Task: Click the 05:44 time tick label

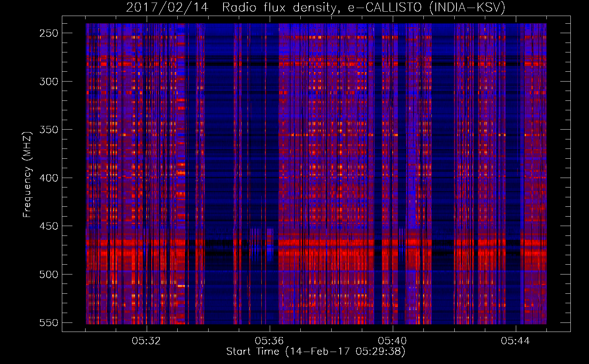Action: coord(515,341)
